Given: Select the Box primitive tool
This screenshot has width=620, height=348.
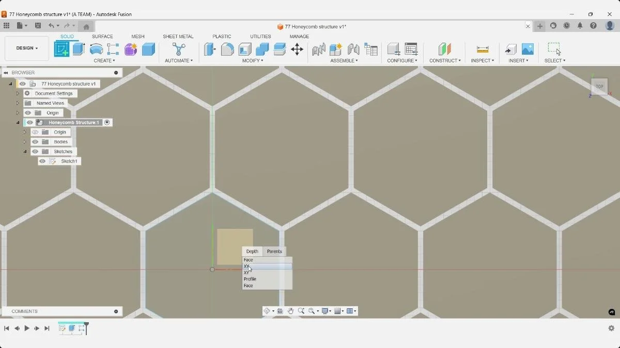Looking at the screenshot, I should (x=148, y=49).
